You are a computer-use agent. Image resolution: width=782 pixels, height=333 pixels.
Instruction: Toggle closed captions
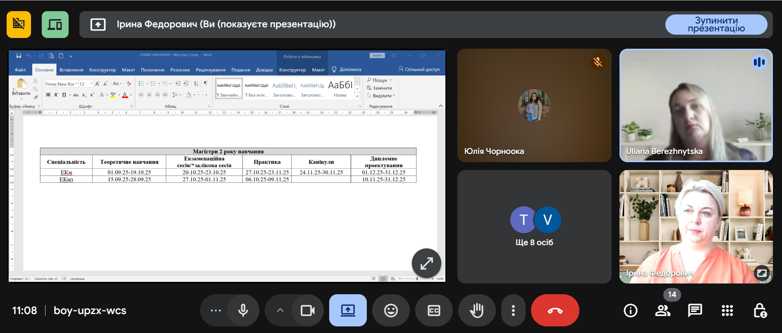[x=433, y=310]
